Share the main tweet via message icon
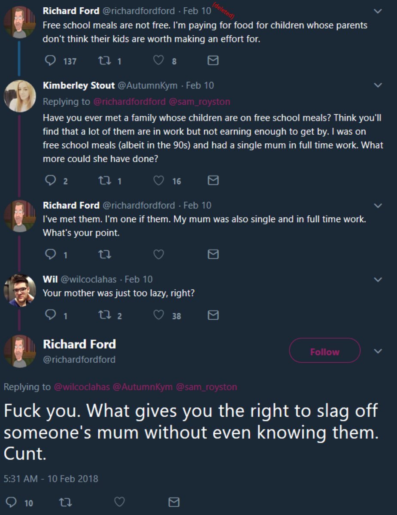Screen dimensions: 397x515 click(173, 502)
